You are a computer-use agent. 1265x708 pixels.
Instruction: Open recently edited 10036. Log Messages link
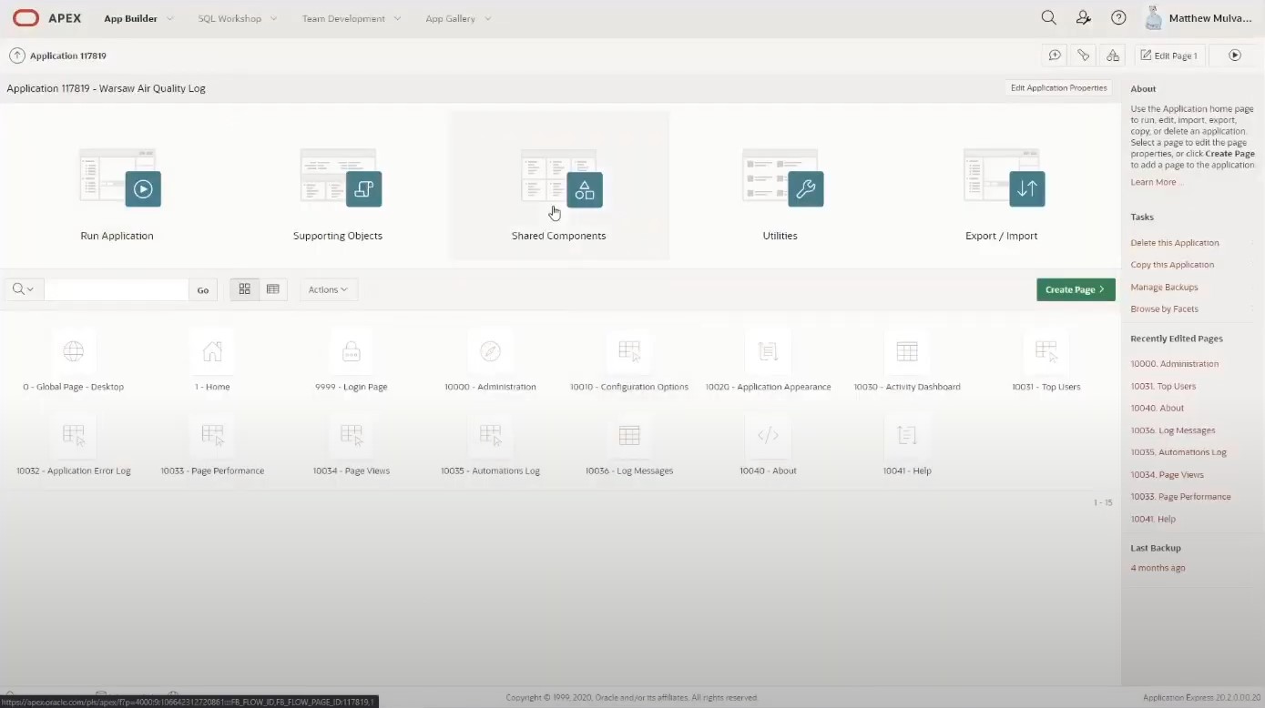tap(1173, 430)
